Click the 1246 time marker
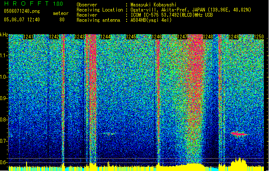This screenshot has height=171, width=269. click(157, 37)
